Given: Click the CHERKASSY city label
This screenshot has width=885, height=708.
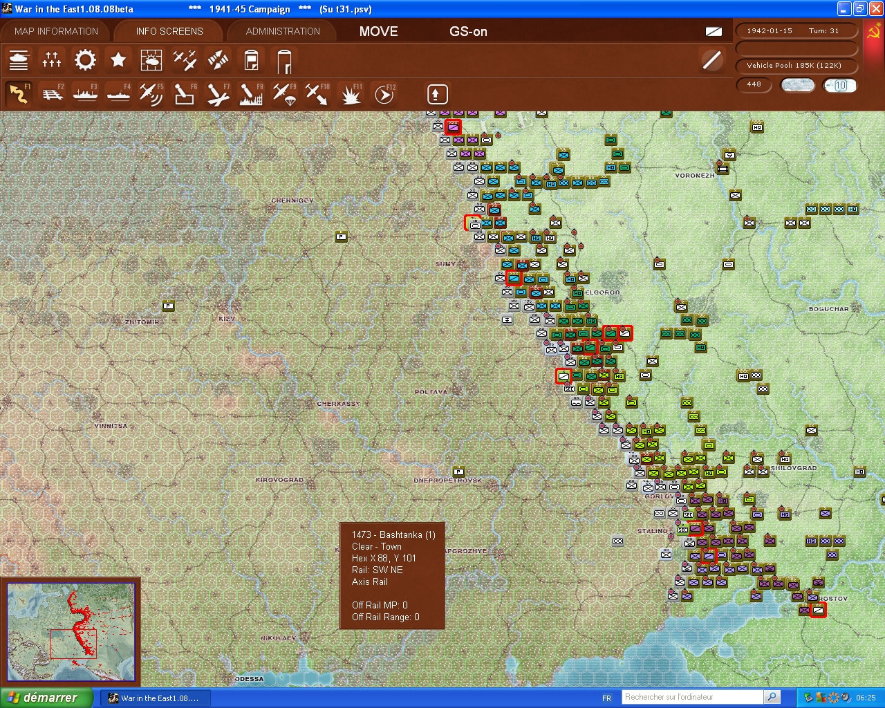Looking at the screenshot, I should 338,404.
